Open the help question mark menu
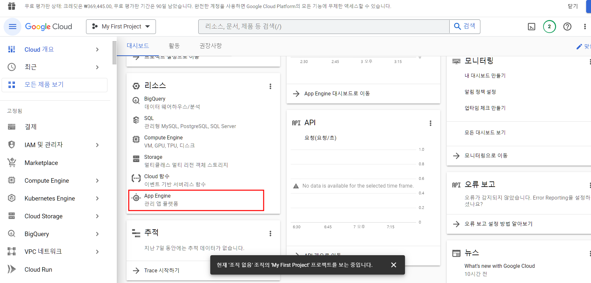The height and width of the screenshot is (283, 591). pos(567,27)
